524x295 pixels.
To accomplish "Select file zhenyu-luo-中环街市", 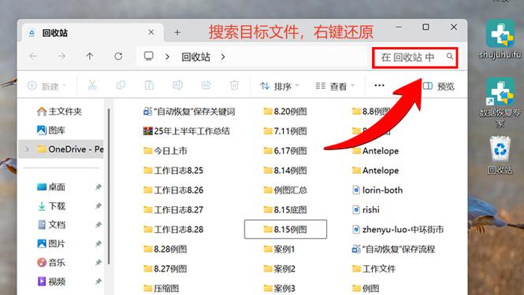I will tap(398, 229).
